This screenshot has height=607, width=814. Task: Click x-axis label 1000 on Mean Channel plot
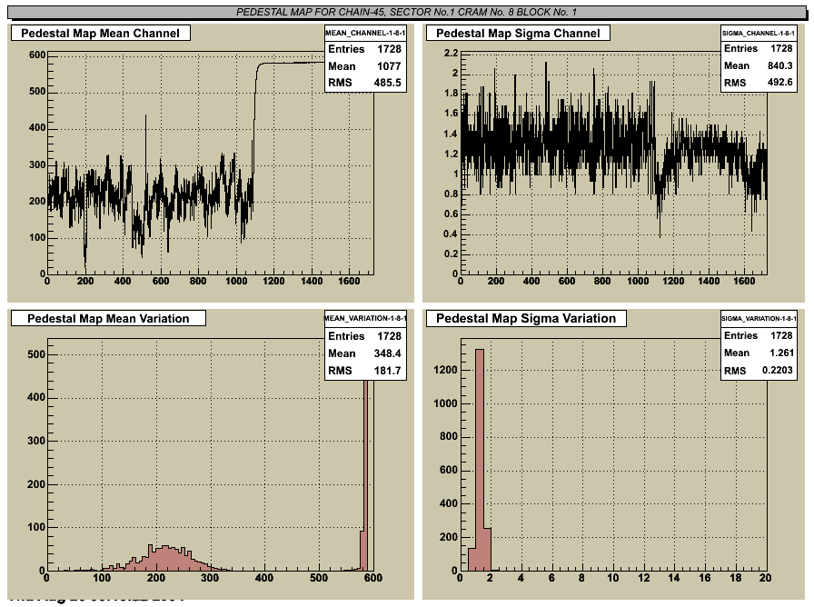tap(236, 281)
